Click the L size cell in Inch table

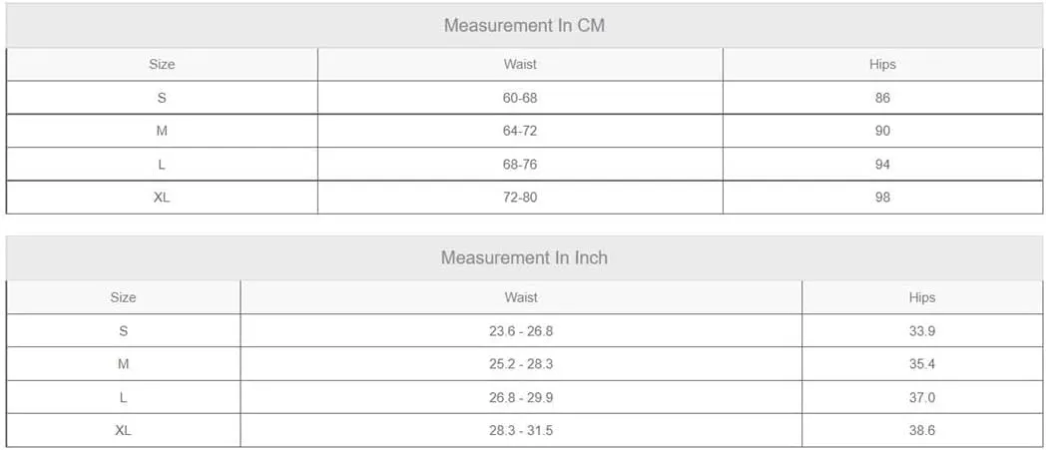(x=124, y=398)
